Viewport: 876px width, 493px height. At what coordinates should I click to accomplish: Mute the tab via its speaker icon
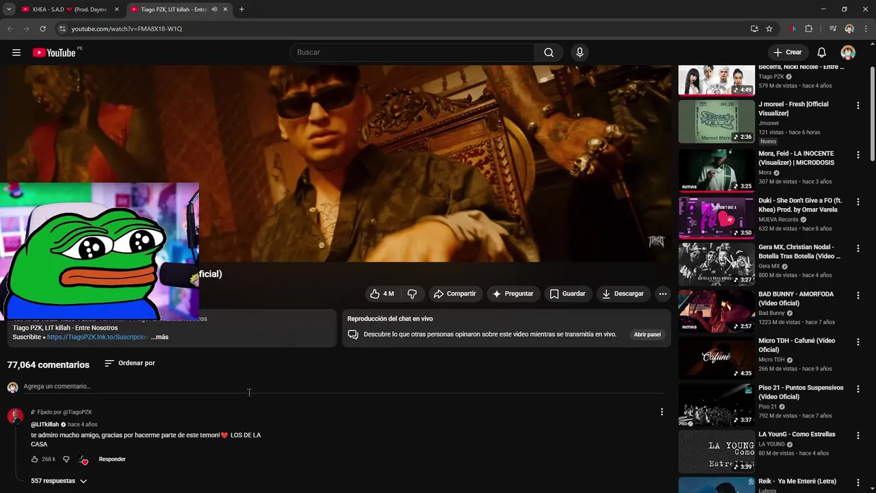coord(215,10)
